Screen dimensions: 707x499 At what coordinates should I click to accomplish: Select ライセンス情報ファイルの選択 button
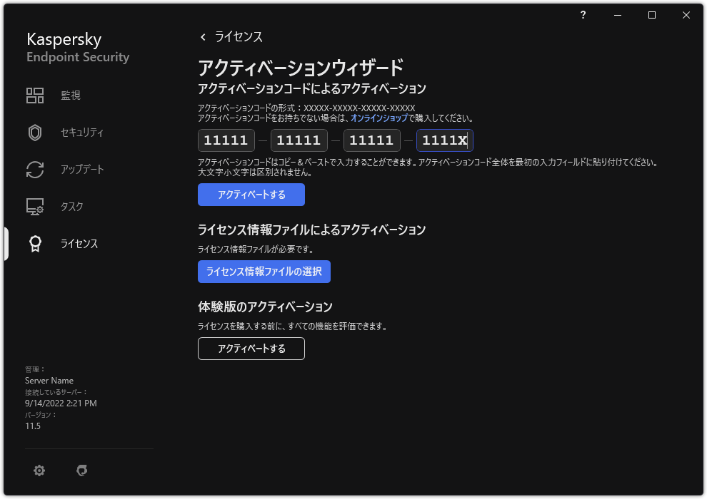(264, 272)
